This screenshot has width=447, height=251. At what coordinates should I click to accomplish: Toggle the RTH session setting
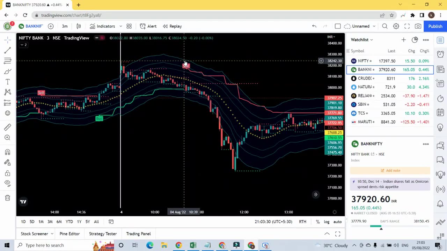pos(302,222)
